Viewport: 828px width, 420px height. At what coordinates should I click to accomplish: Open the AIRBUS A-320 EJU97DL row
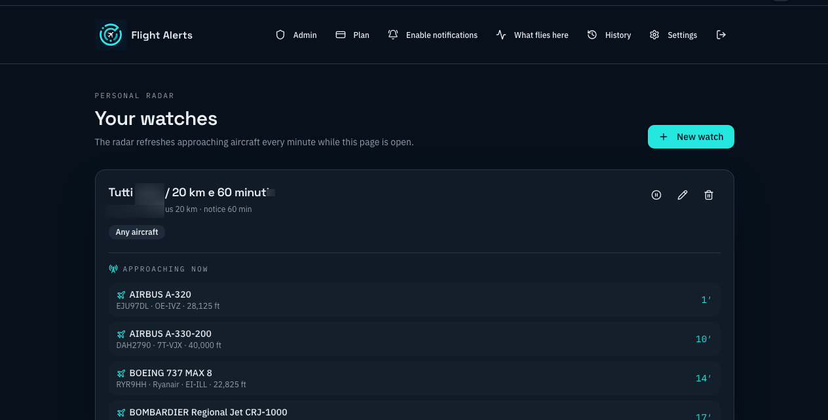click(414, 300)
